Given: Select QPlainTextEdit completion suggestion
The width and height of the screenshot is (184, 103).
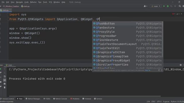Looking at the screenshot, I should pyautogui.click(x=127, y=48).
